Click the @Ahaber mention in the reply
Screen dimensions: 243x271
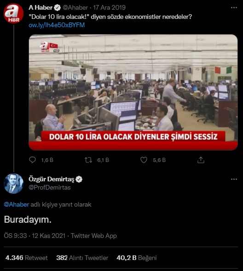(17, 204)
